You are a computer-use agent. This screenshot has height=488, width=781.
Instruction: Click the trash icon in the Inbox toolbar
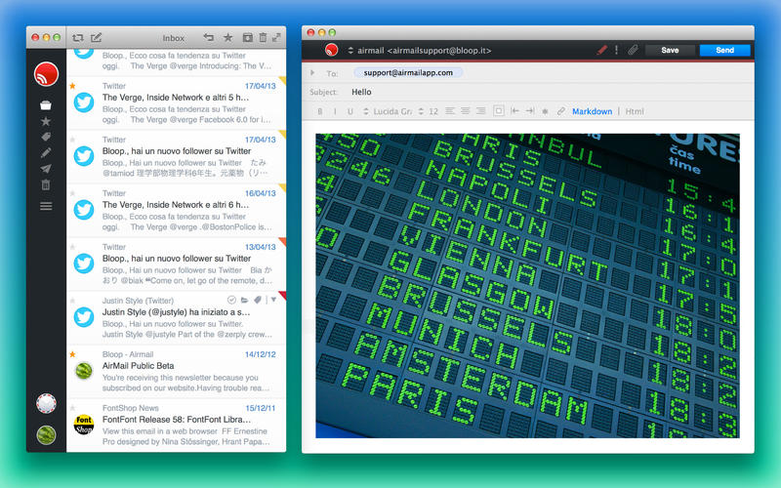[x=263, y=37]
